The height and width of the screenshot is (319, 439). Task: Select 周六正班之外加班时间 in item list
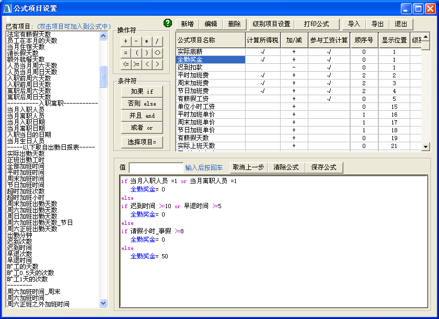(x=38, y=304)
